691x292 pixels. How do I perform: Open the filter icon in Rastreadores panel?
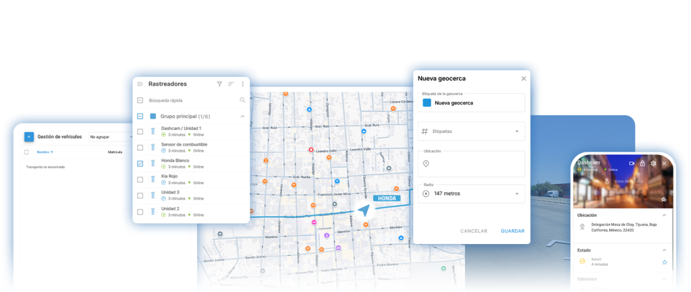coord(219,84)
